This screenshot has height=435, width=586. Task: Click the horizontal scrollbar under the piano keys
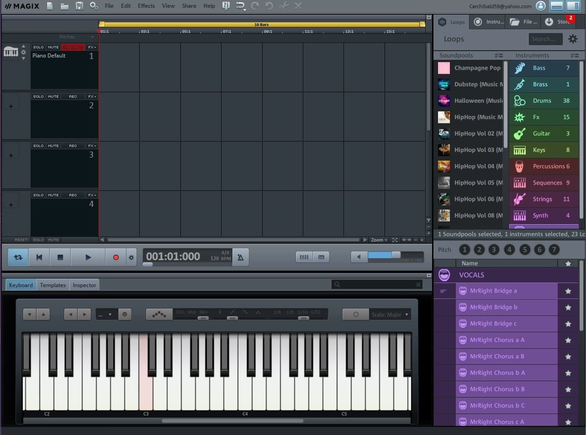(232, 421)
